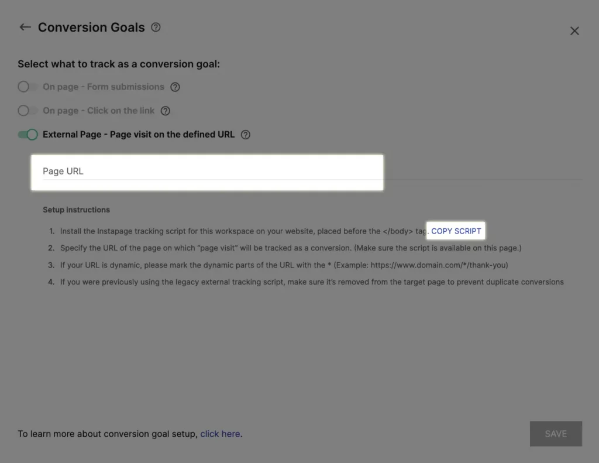599x463 pixels.
Task: Select the 'On page - Form submissions' label
Action: point(104,87)
